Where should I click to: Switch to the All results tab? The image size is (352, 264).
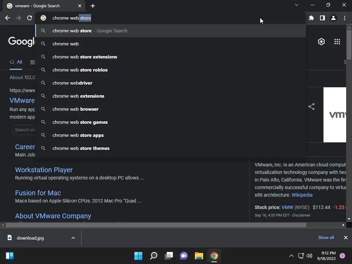pyautogui.click(x=16, y=62)
